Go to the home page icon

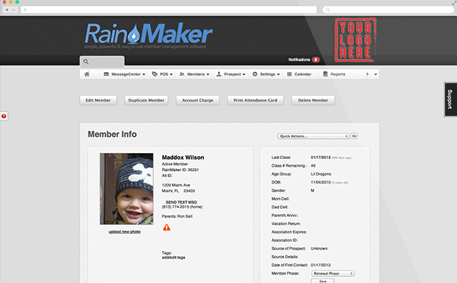click(87, 74)
